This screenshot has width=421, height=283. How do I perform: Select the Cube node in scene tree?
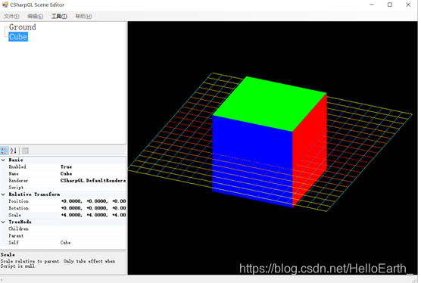18,37
